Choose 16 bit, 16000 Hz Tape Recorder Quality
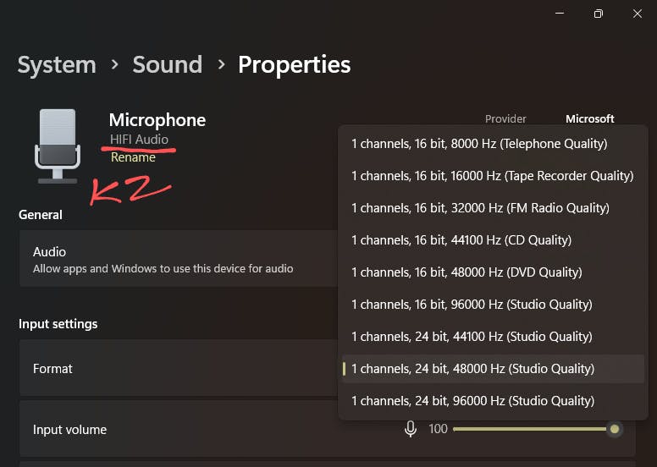Image resolution: width=657 pixels, height=467 pixels. point(492,176)
